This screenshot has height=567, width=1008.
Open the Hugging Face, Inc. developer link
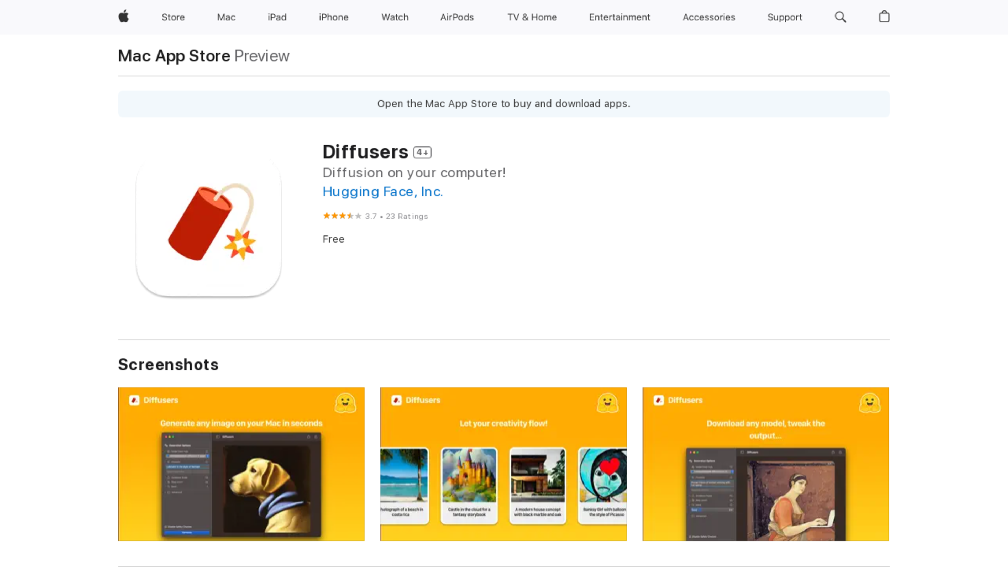(x=382, y=191)
